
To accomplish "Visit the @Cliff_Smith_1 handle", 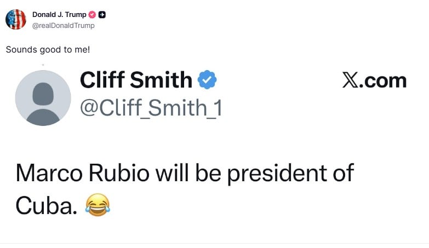I will [x=151, y=107].
